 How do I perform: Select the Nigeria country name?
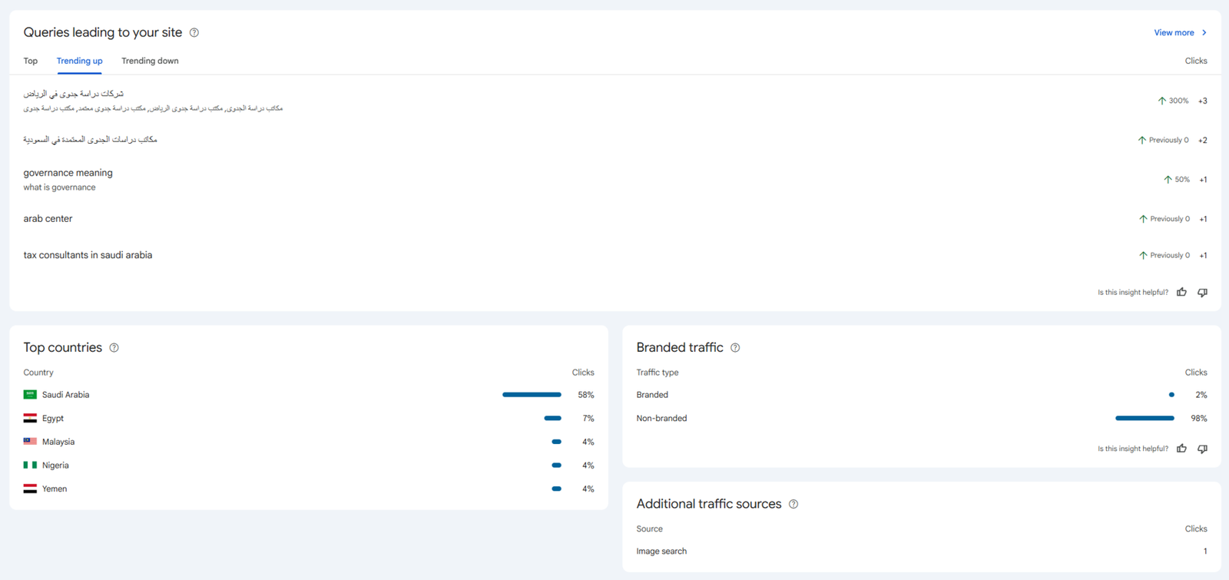[55, 466]
